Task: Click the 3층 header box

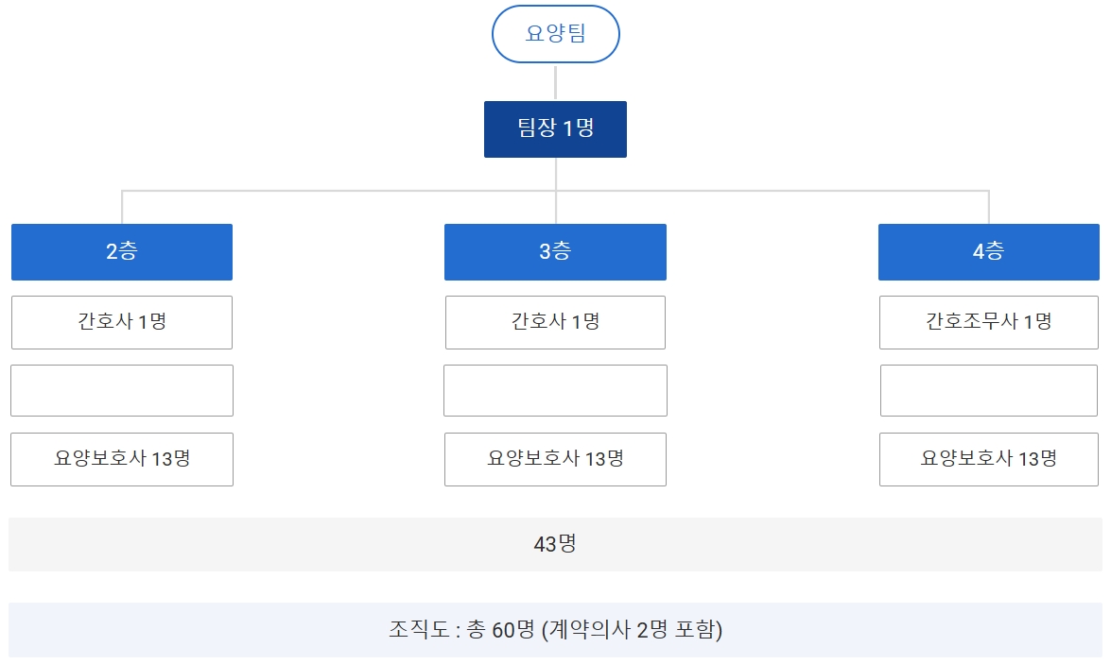Action: point(556,252)
